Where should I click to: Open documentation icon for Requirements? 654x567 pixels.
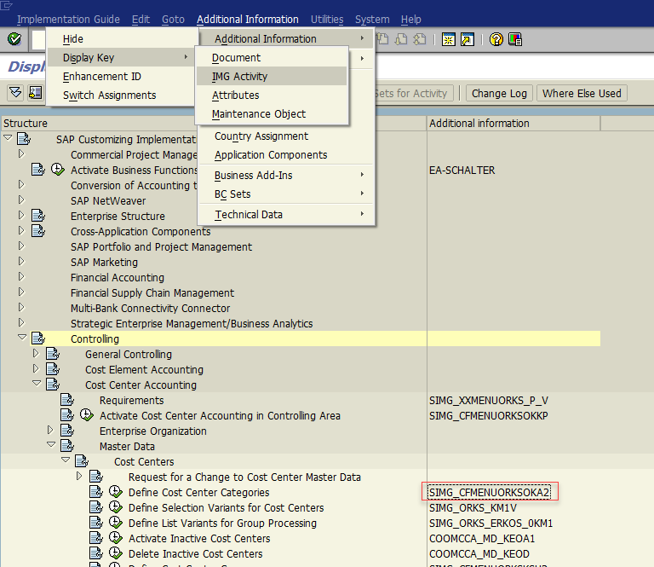(67, 400)
